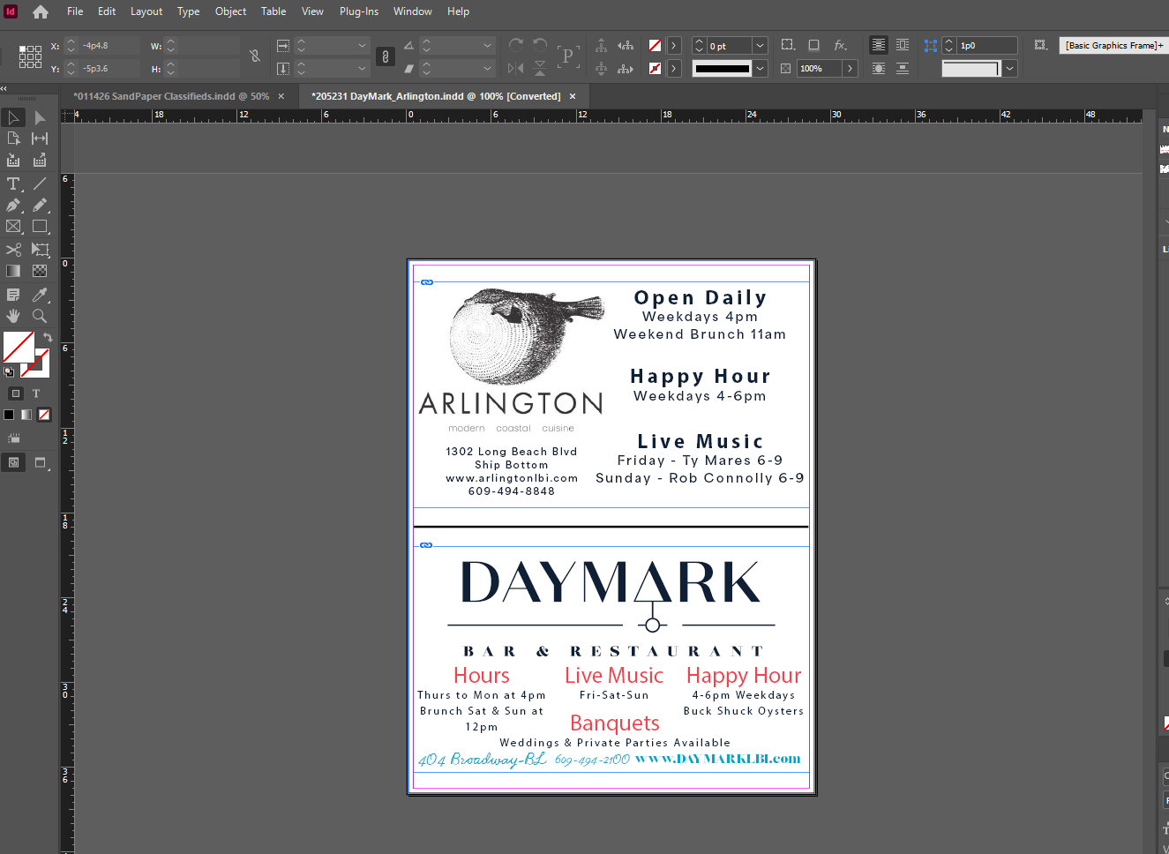Toggle Formatting affects container

pos(16,393)
